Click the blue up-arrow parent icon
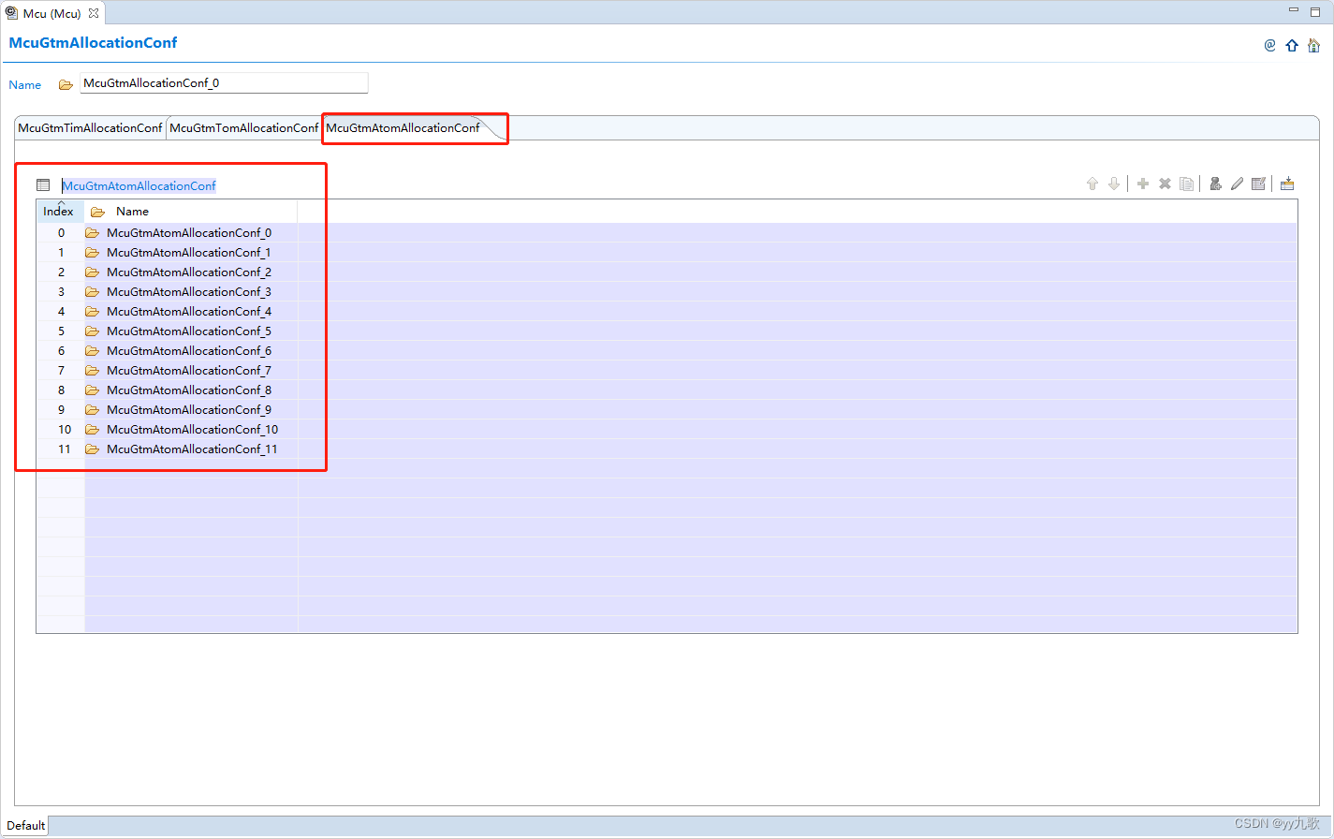This screenshot has width=1334, height=839. [x=1292, y=45]
